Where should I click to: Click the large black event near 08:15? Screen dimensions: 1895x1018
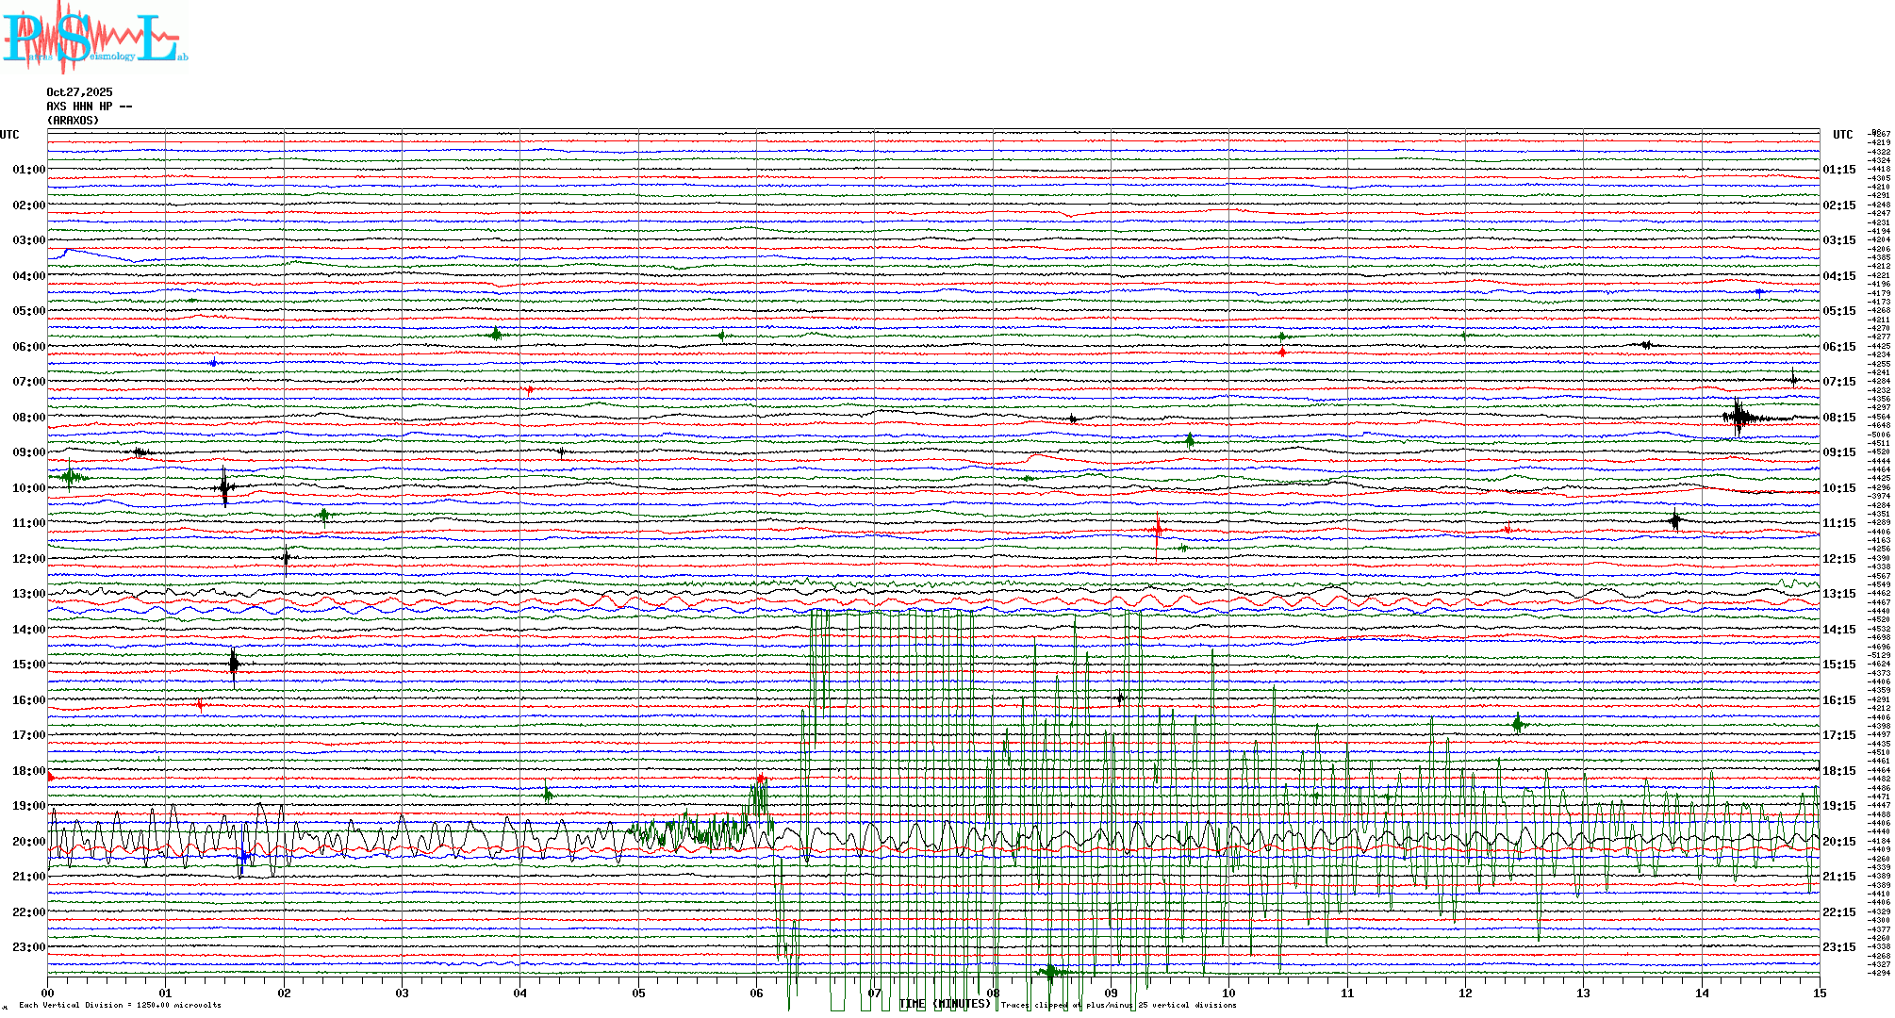coord(1739,417)
